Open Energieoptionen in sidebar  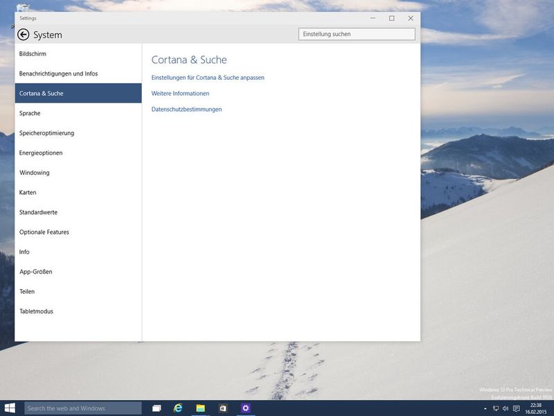[x=78, y=153]
